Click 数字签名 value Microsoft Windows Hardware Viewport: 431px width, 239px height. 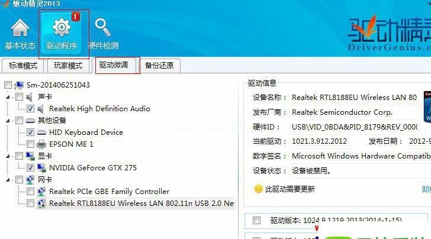(x=361, y=156)
